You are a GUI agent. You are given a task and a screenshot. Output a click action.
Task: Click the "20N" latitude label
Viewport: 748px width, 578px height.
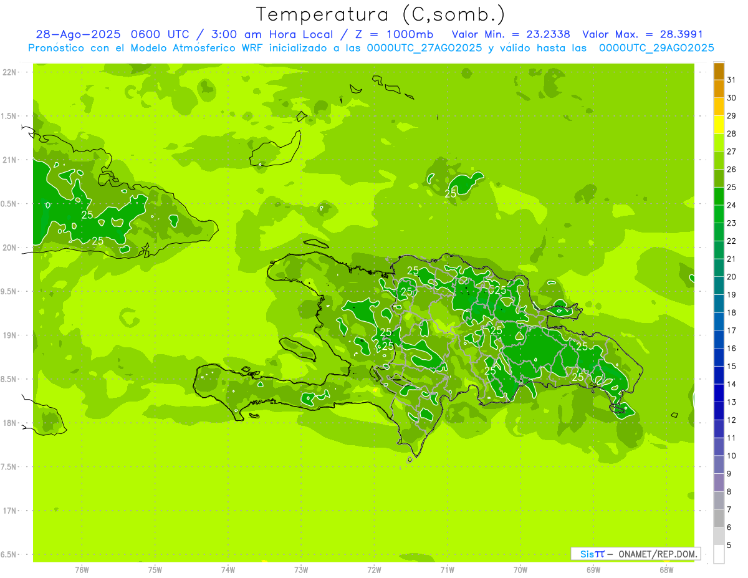pos(11,248)
